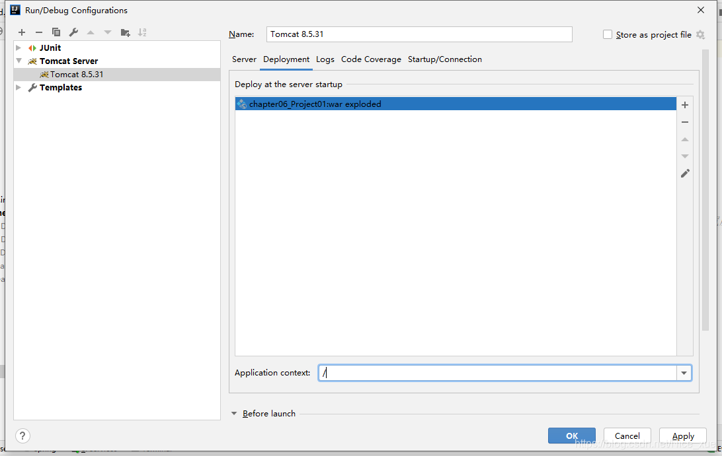Enable Store as project file

point(608,34)
